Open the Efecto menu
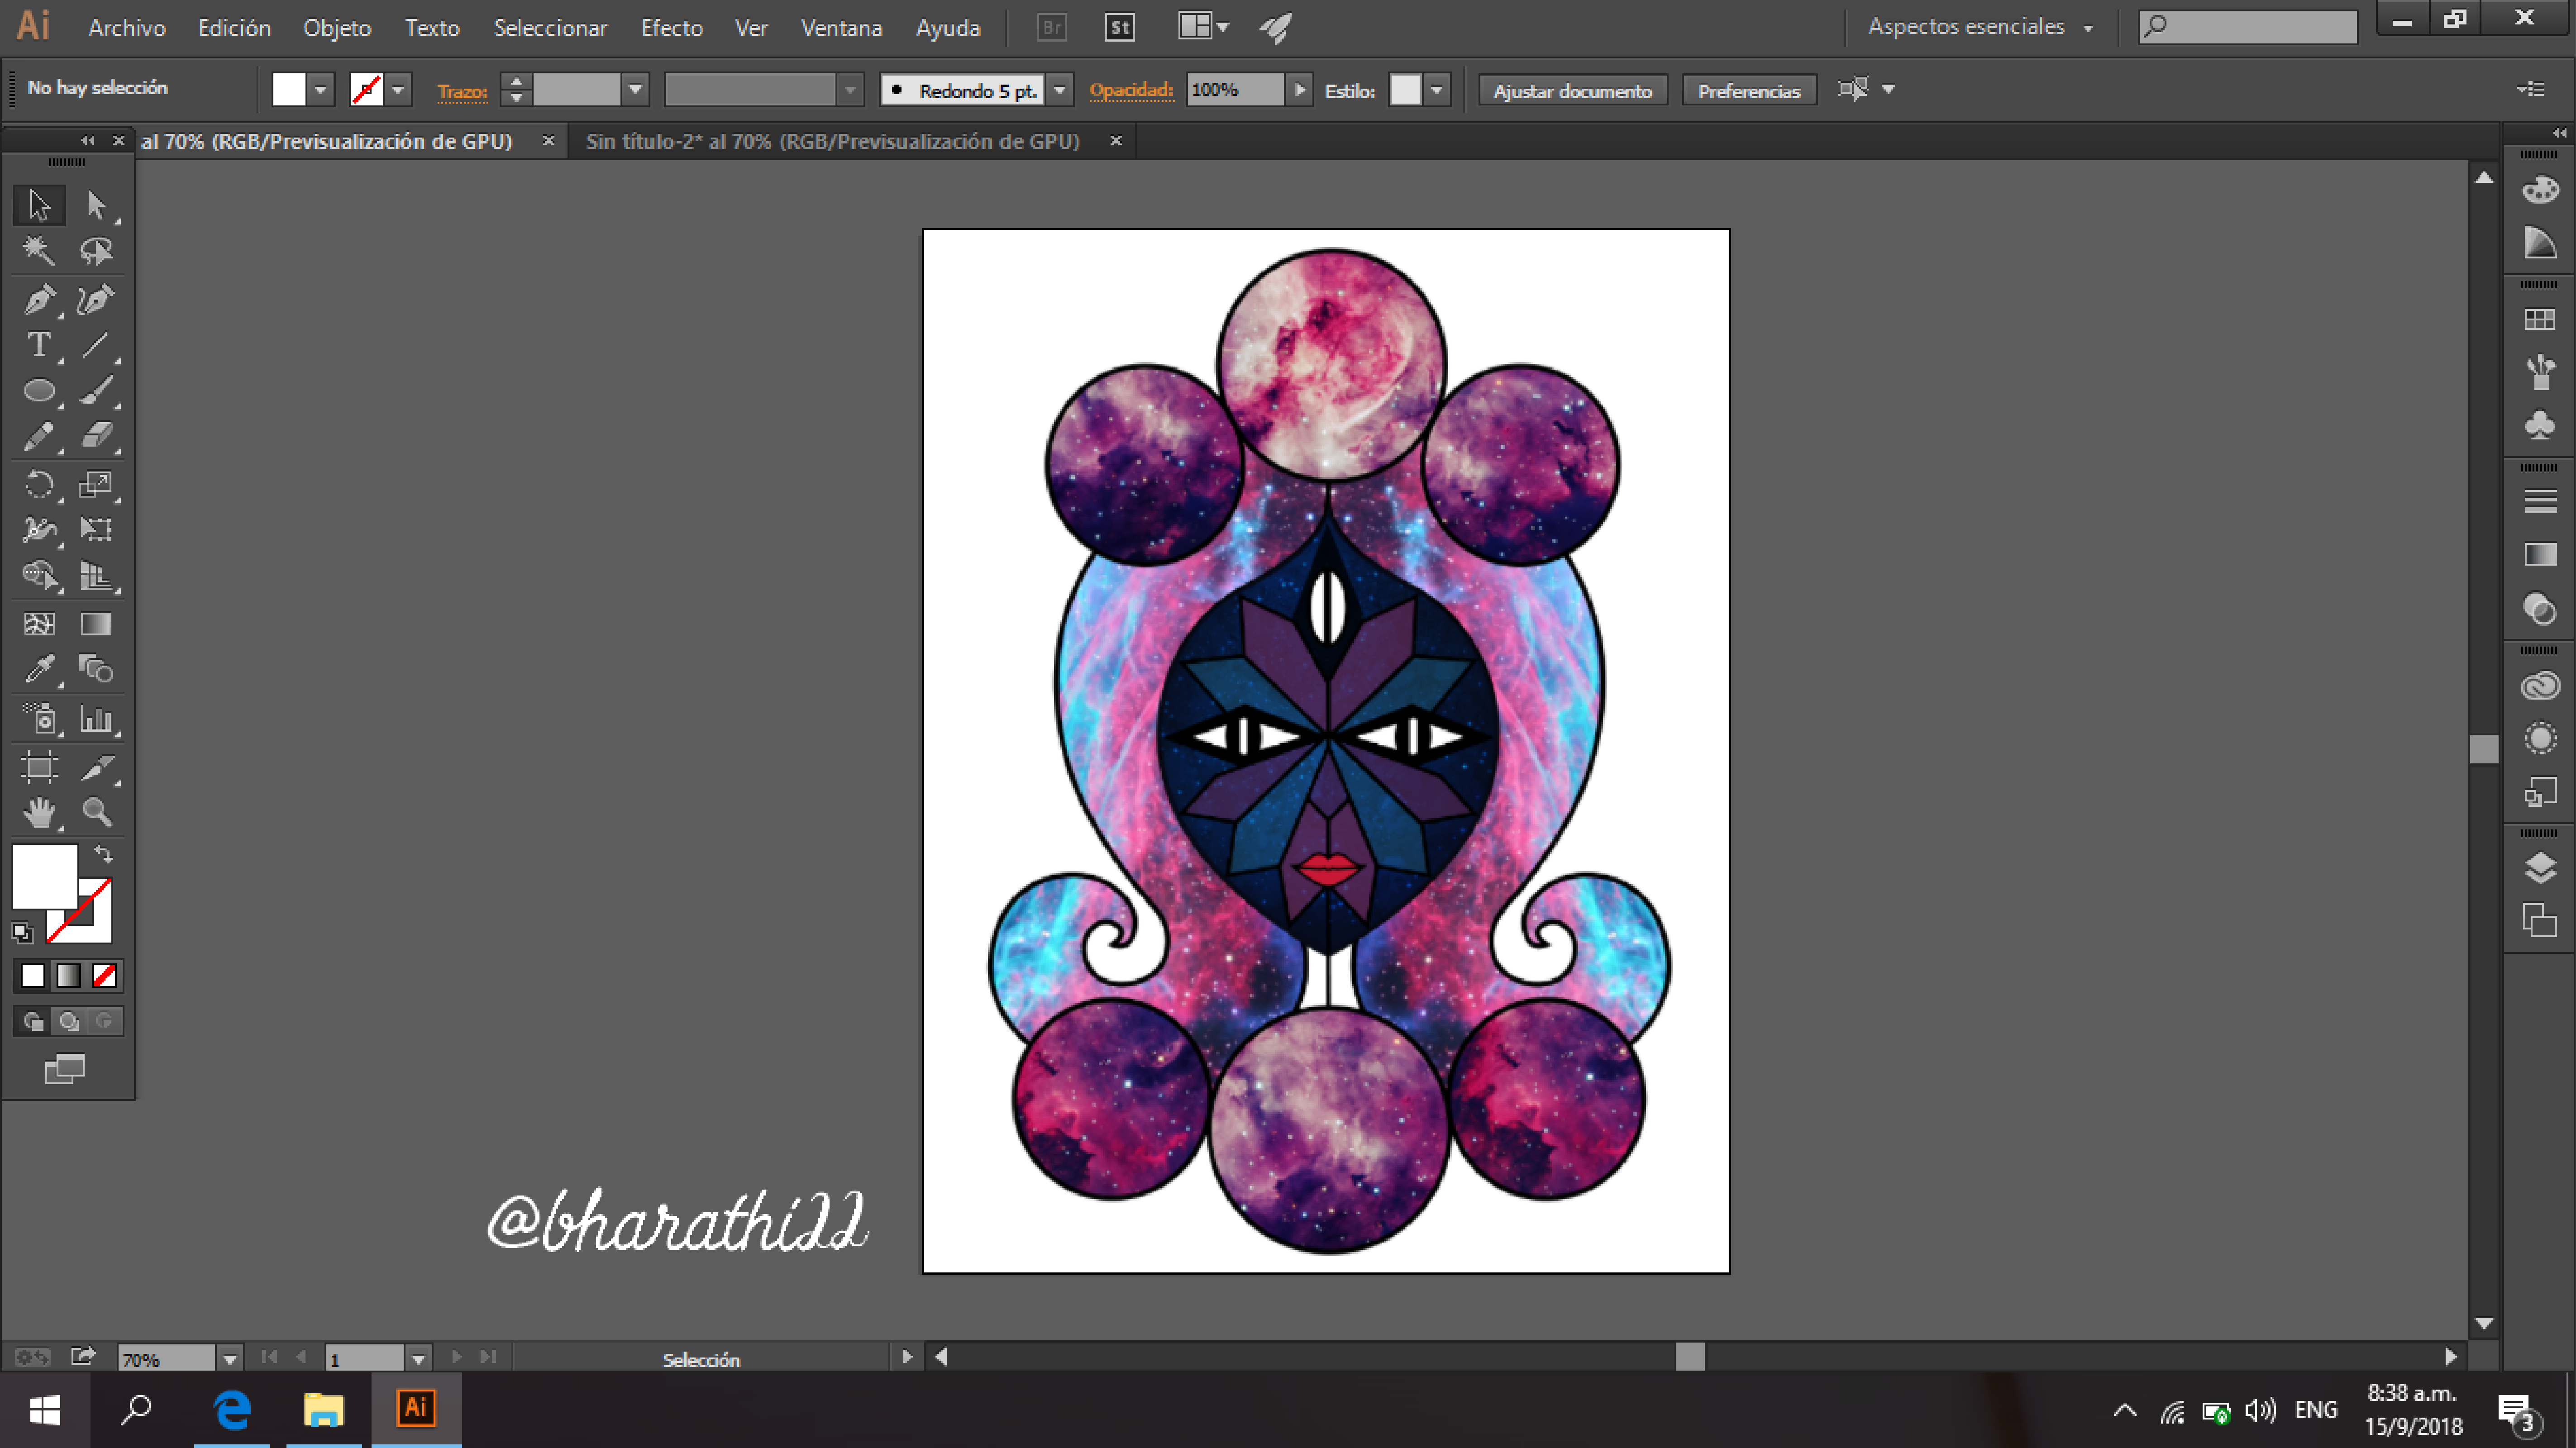The height and width of the screenshot is (1448, 2576). tap(671, 28)
